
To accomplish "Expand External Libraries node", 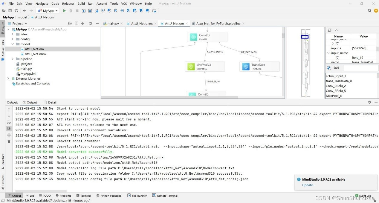I will click(8, 79).
